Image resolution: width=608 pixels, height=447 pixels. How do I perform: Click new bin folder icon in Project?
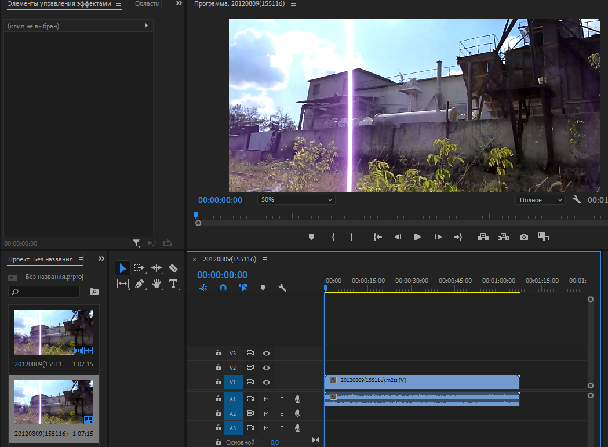(x=94, y=292)
